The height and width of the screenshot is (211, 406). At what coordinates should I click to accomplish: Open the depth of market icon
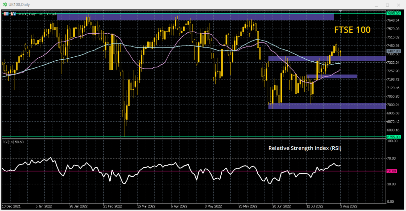(x=13, y=14)
